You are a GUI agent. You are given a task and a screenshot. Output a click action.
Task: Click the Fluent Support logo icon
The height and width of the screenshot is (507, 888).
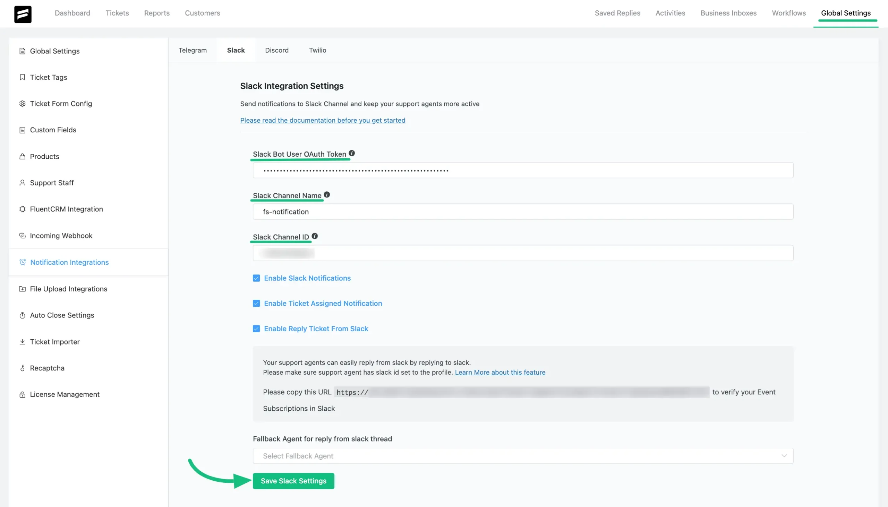[x=23, y=14]
